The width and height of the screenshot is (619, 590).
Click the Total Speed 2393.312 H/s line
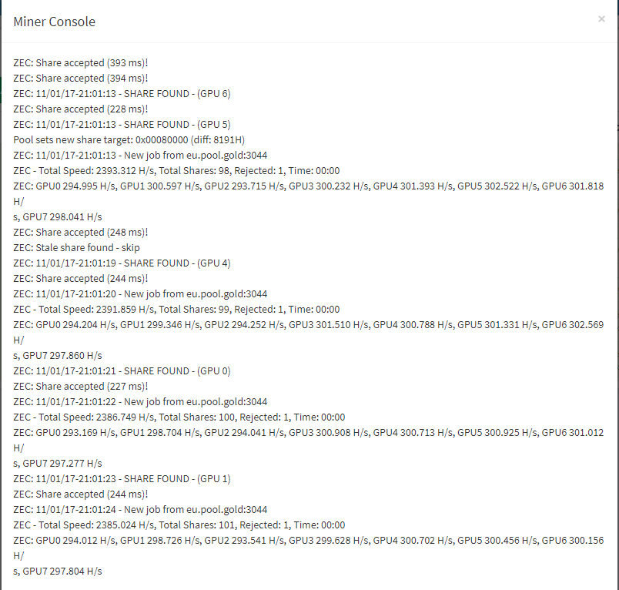176,170
